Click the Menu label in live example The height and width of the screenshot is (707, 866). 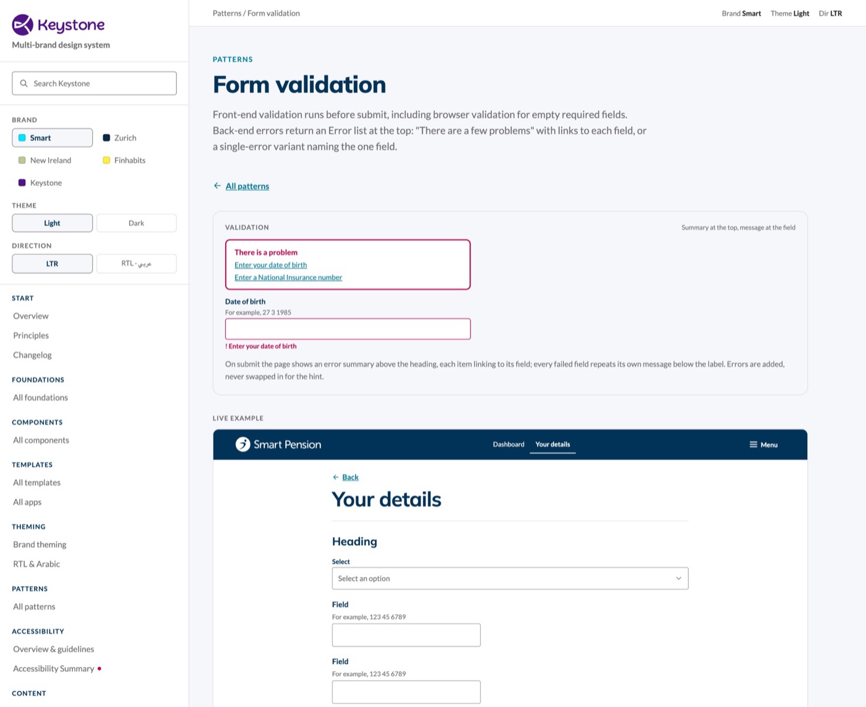pyautogui.click(x=769, y=445)
